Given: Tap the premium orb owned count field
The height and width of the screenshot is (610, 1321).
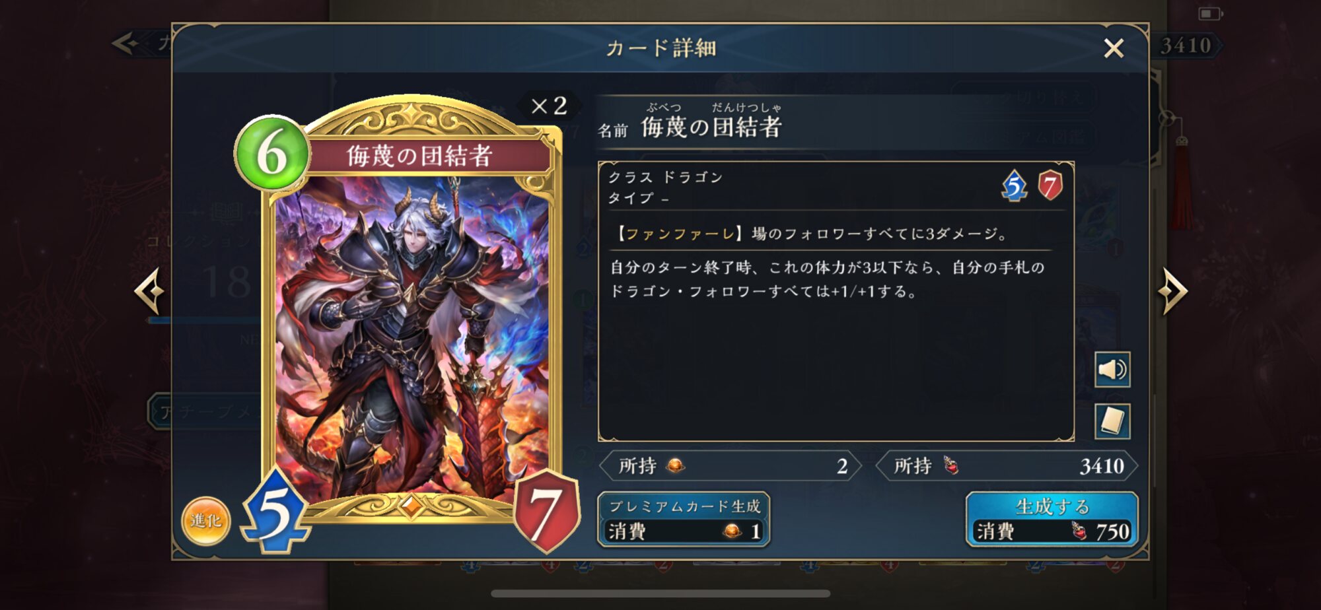Looking at the screenshot, I should [x=731, y=466].
